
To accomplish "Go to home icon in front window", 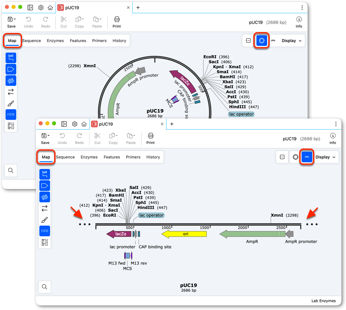I will coord(84,124).
